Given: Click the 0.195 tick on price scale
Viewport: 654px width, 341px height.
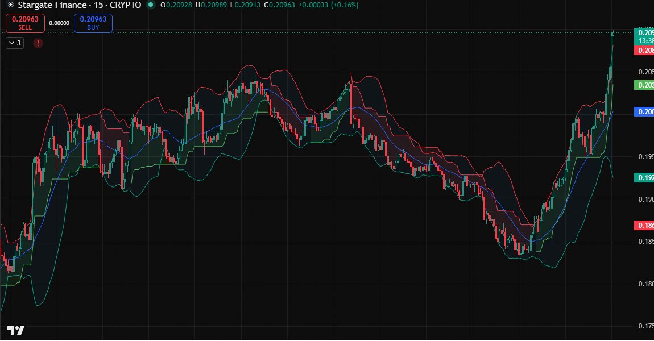Looking at the screenshot, I should pyautogui.click(x=645, y=157).
